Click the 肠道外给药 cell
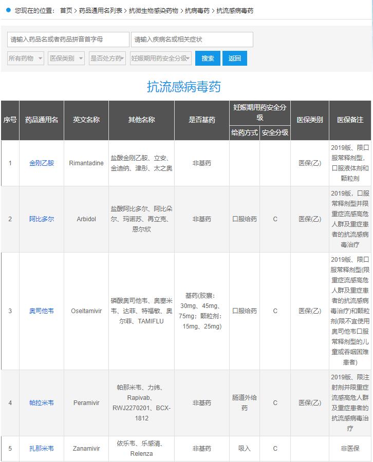 coord(245,403)
